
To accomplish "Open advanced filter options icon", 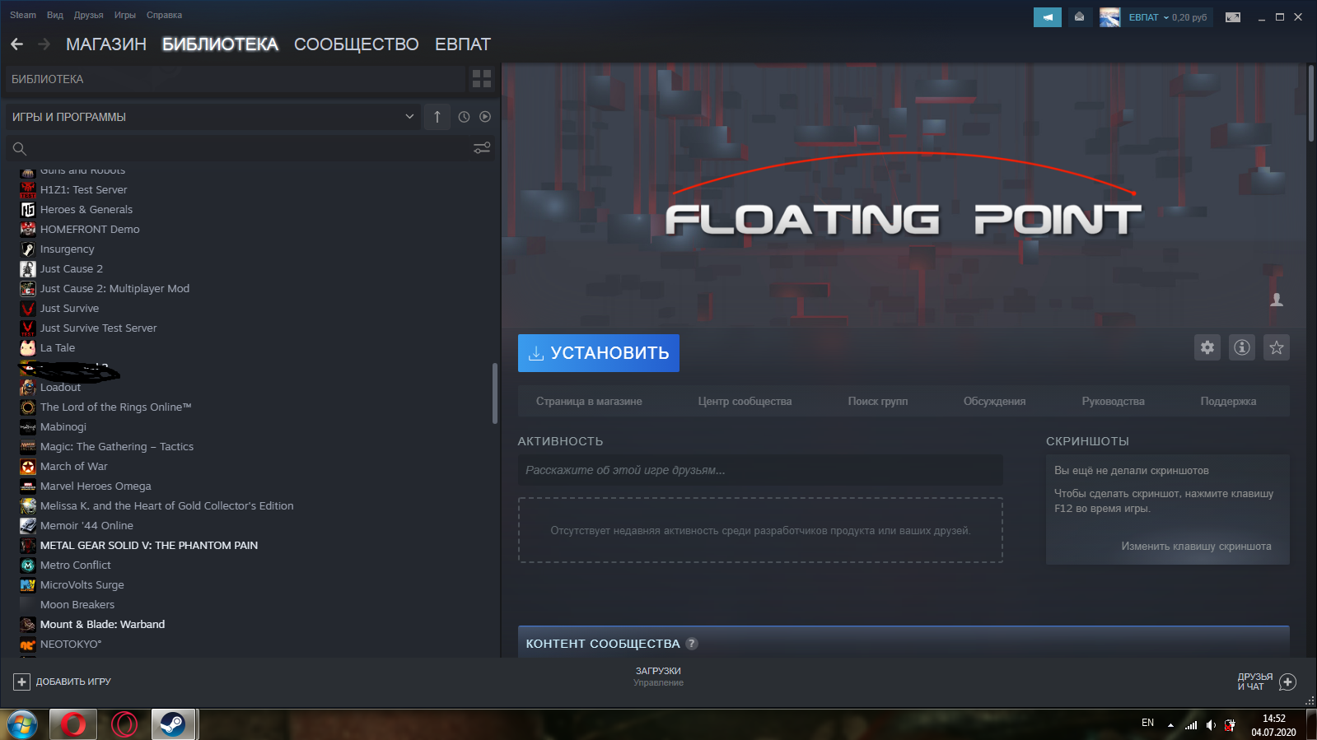I will (482, 148).
